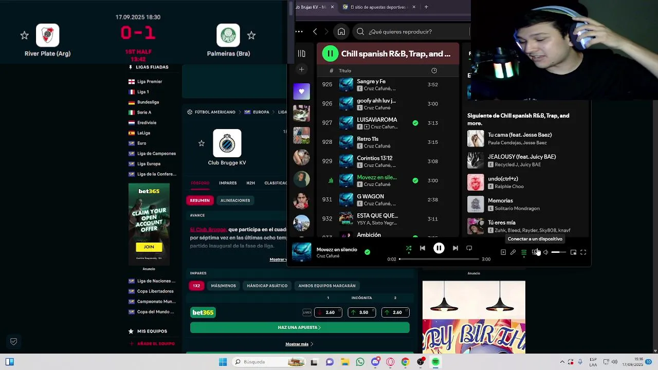Switch to the H2H tab

(x=250, y=183)
